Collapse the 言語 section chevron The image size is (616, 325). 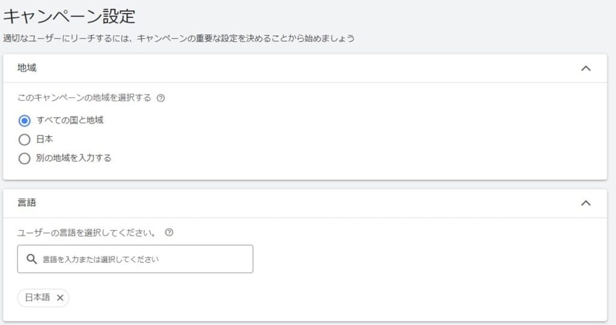click(x=586, y=203)
